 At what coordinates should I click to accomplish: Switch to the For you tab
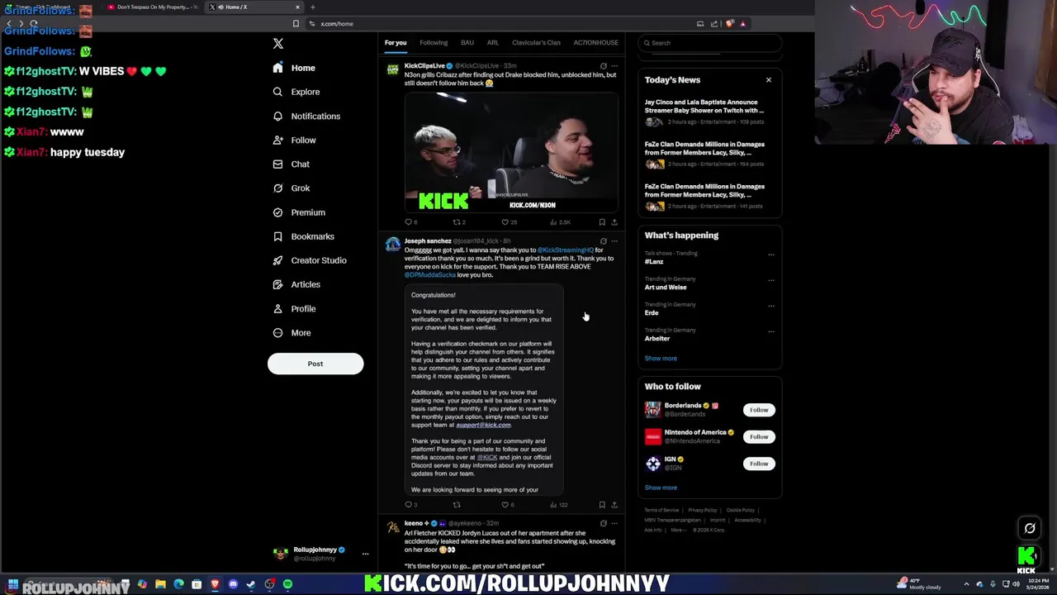pyautogui.click(x=396, y=42)
